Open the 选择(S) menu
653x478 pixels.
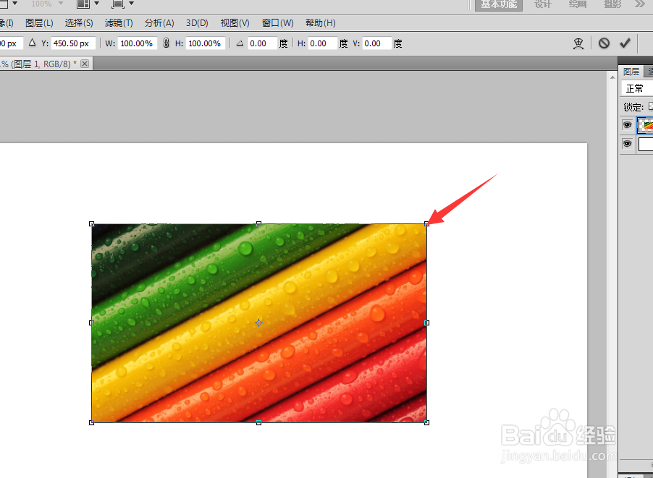pyautogui.click(x=79, y=23)
